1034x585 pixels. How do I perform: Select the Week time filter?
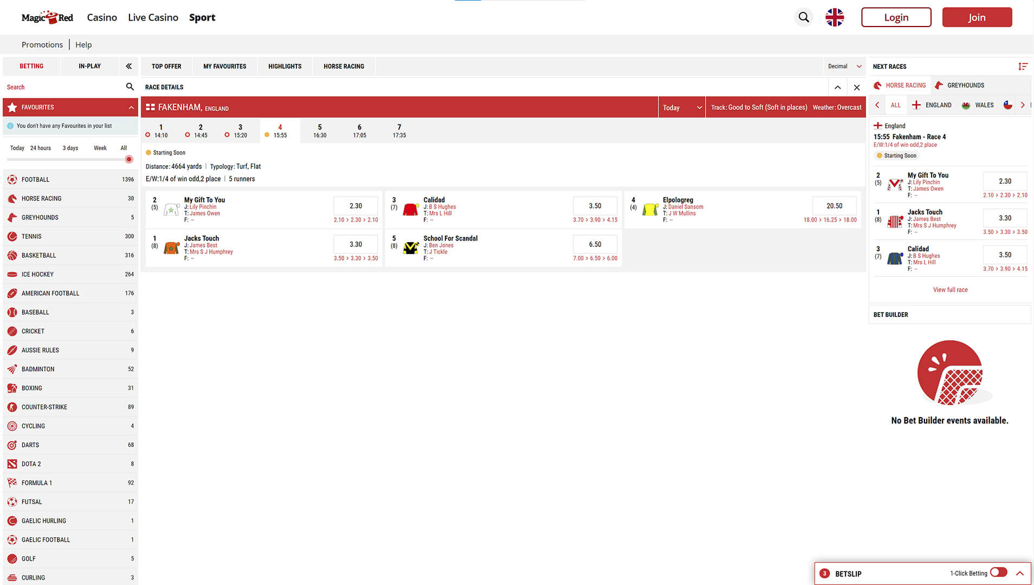(100, 148)
